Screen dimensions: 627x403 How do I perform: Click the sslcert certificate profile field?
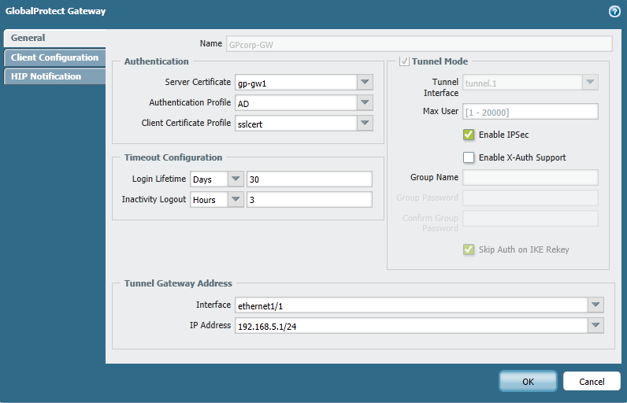coord(296,123)
